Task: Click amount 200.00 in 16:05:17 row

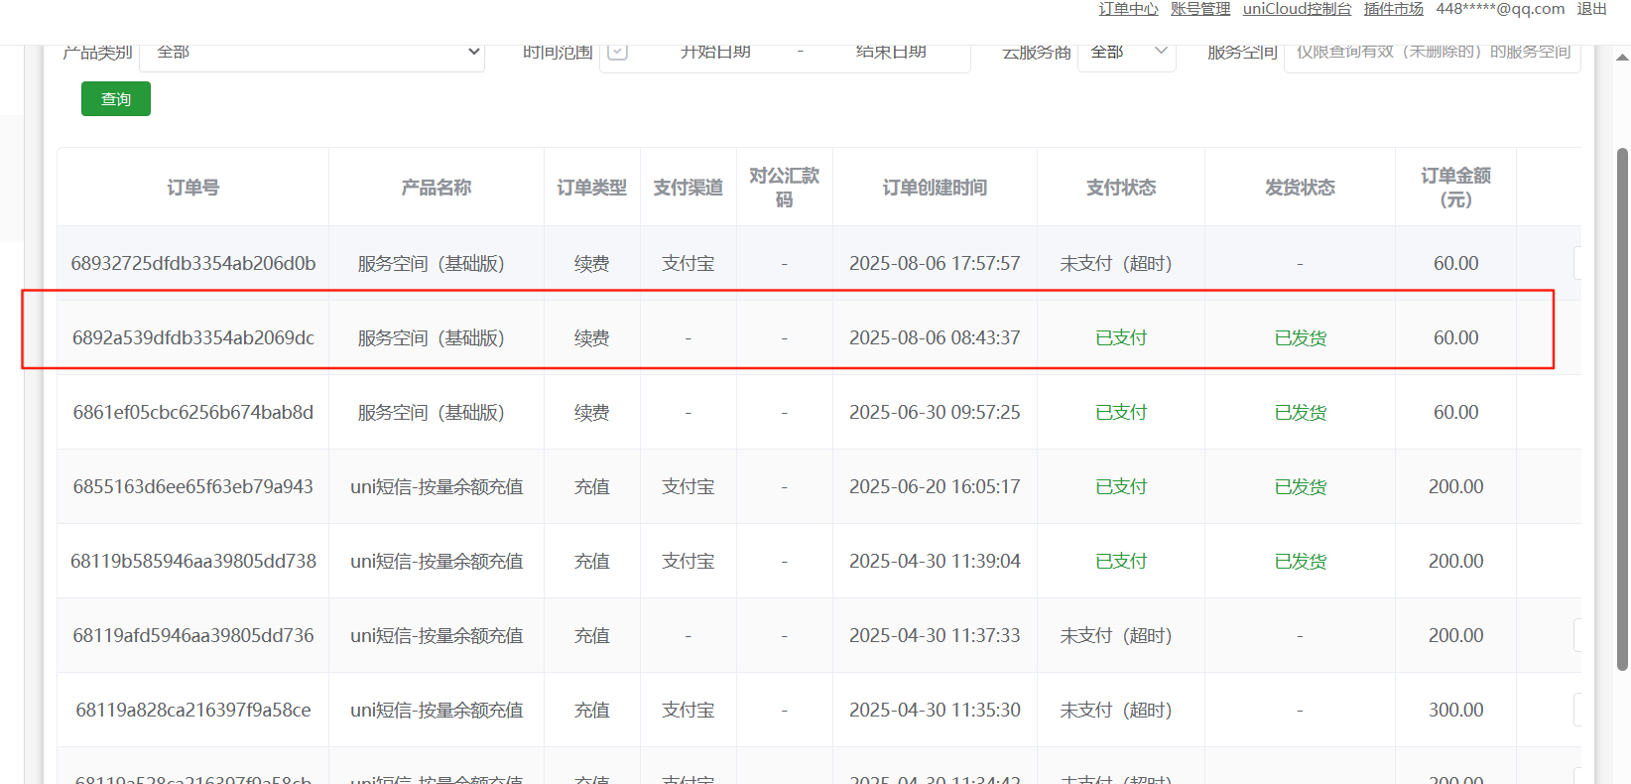Action: click(1456, 486)
